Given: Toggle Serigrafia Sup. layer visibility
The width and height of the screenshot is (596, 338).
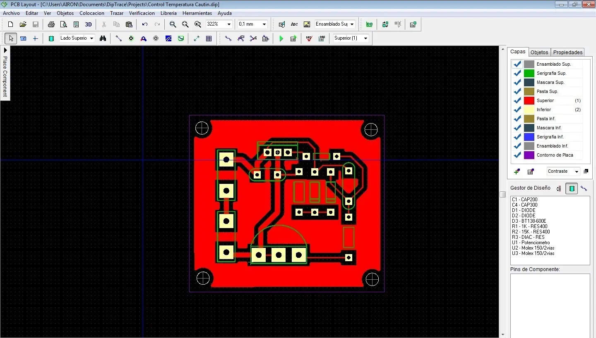Looking at the screenshot, I should [x=517, y=74].
